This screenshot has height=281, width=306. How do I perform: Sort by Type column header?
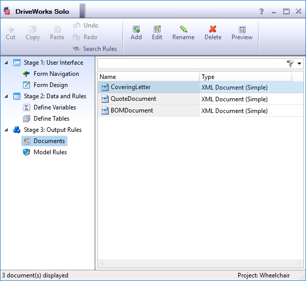246,77
